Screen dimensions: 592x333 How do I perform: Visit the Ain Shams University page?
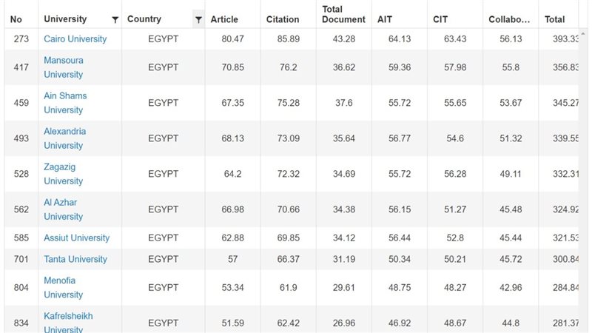pyautogui.click(x=65, y=103)
